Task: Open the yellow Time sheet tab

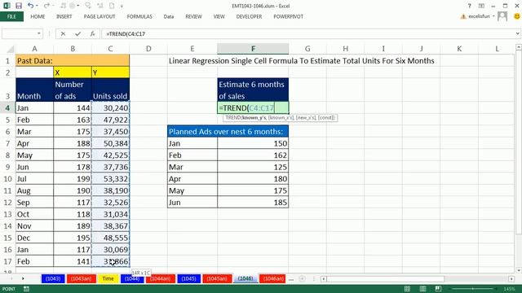Action: [x=108, y=278]
